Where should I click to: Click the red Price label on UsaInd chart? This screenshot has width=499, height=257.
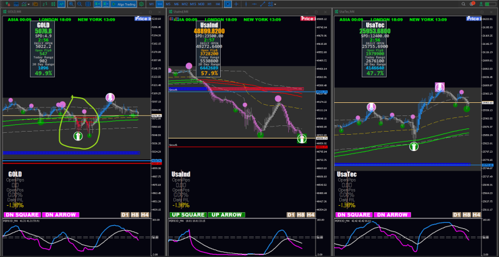[308, 19]
